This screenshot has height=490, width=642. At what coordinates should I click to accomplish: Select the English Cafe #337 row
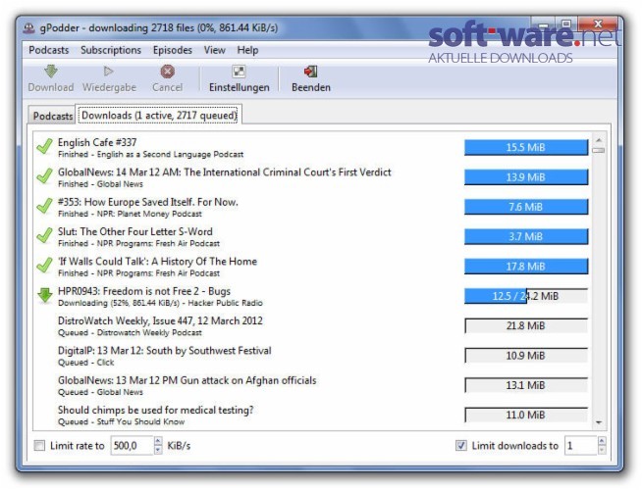click(x=311, y=147)
